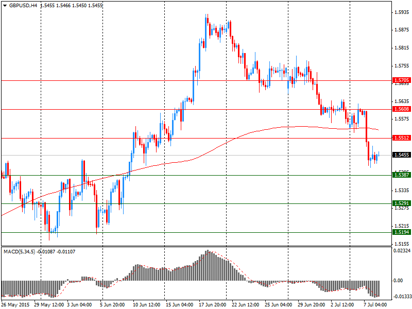Screen dimensions: 412x309
Task: Click the 1.5335 price axis value
Action: tap(402, 190)
